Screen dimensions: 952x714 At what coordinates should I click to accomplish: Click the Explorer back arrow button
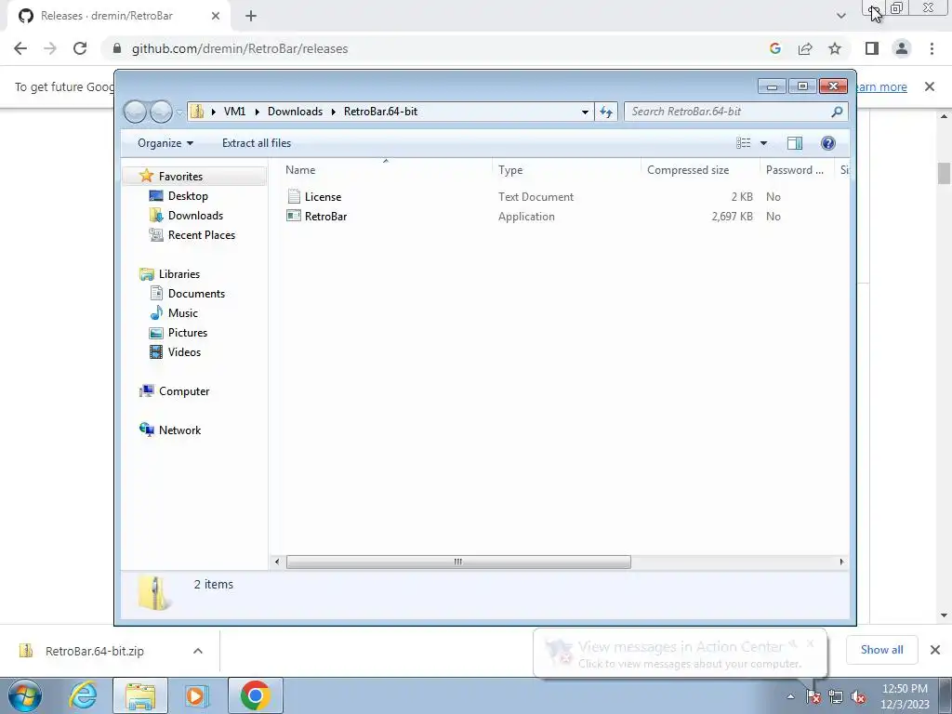135,112
